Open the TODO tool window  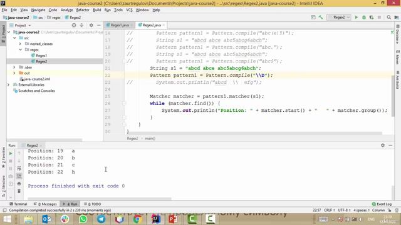(93, 204)
